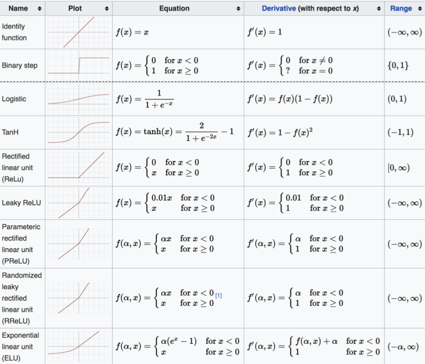Follow the [1] footnote reference
The height and width of the screenshot is (364, 425).
(218, 295)
